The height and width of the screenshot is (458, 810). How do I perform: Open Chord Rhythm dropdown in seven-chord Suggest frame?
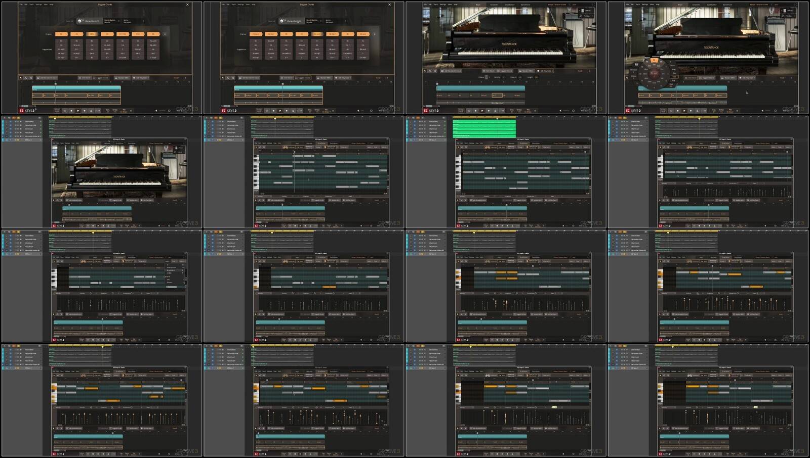[x=112, y=21]
